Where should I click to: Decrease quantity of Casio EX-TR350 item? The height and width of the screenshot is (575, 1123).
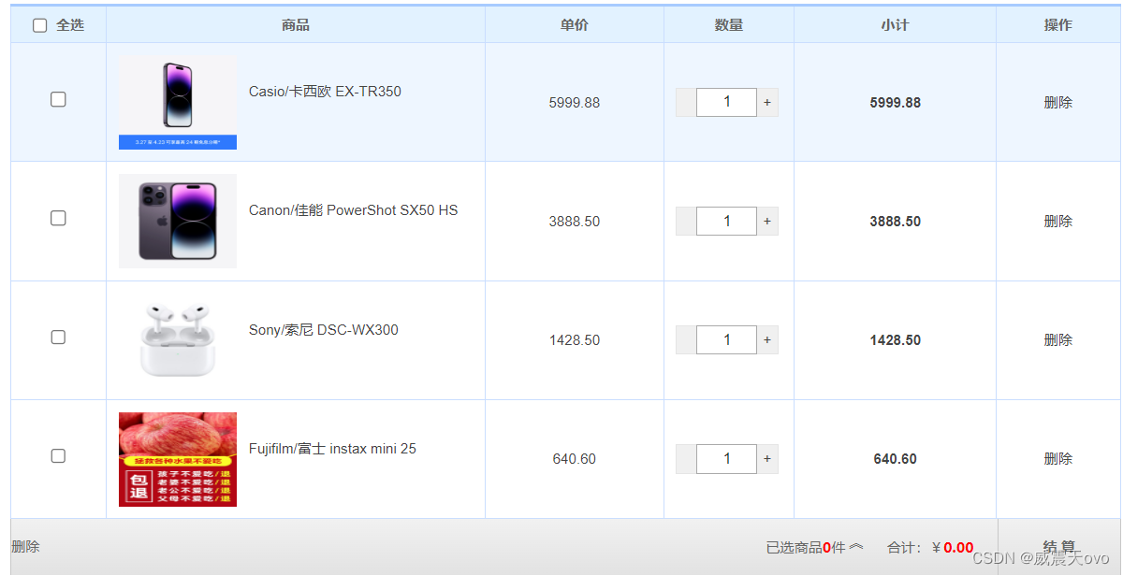point(686,102)
